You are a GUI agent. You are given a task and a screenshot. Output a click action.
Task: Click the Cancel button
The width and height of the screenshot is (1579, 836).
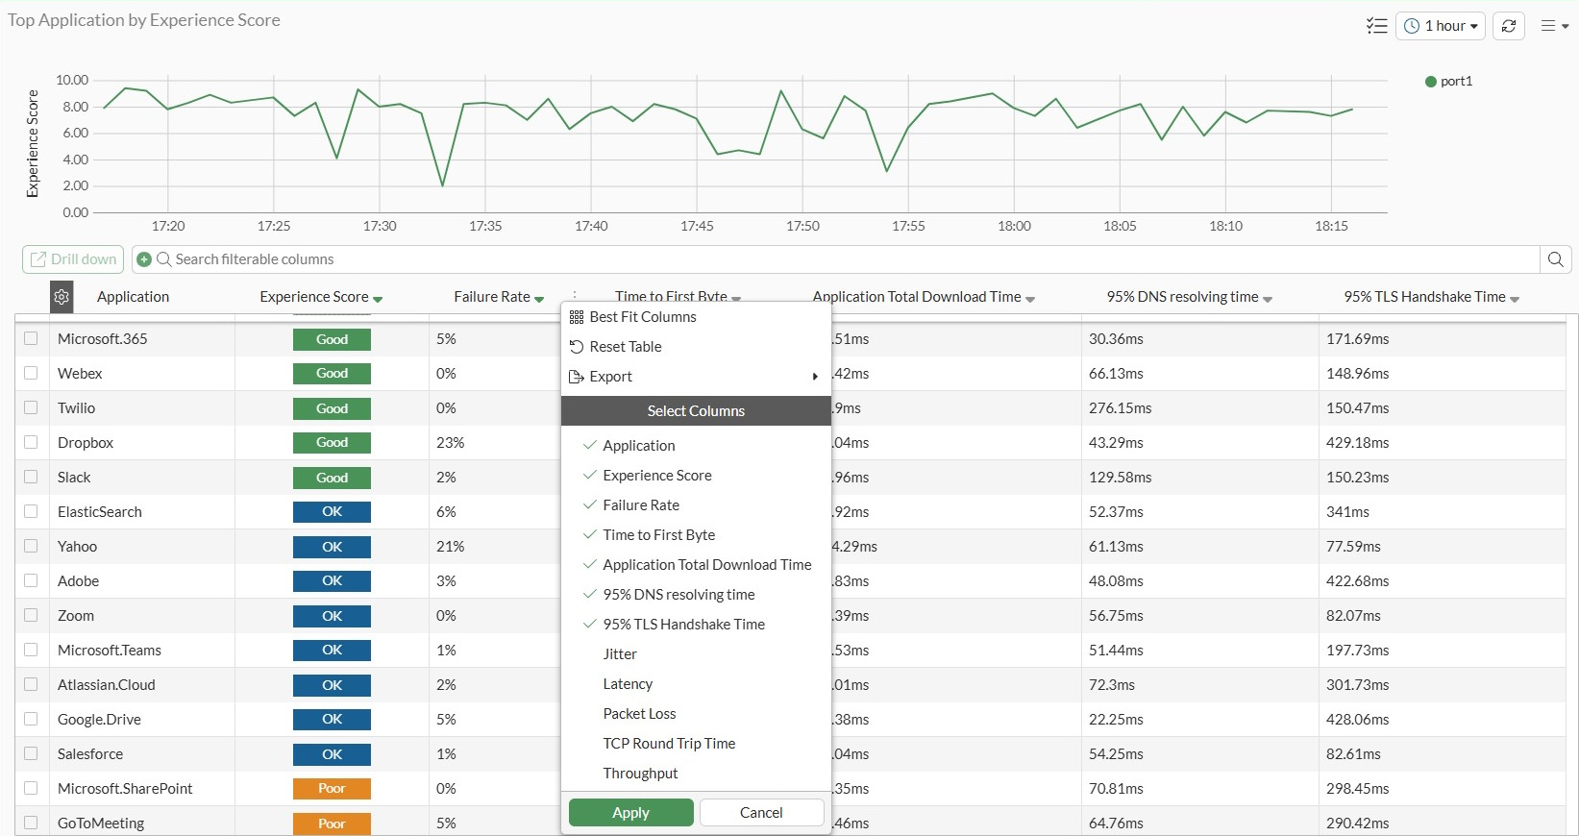point(761,813)
